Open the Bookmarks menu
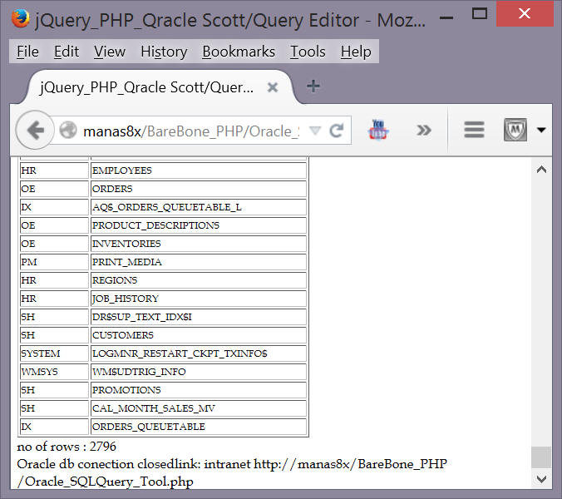 click(x=239, y=52)
